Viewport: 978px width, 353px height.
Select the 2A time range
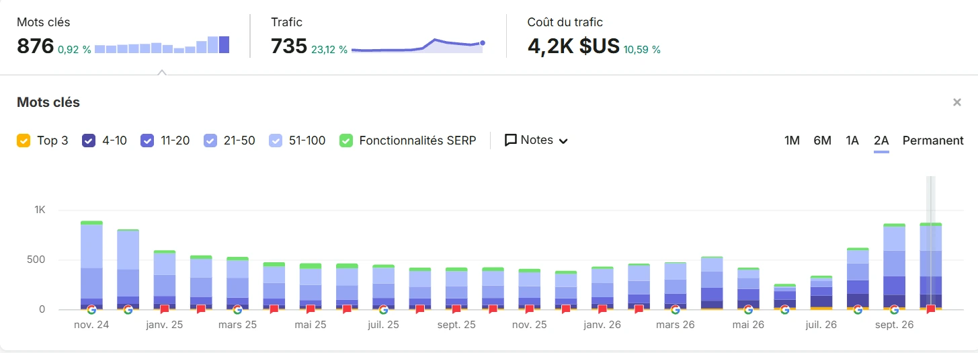(x=881, y=141)
